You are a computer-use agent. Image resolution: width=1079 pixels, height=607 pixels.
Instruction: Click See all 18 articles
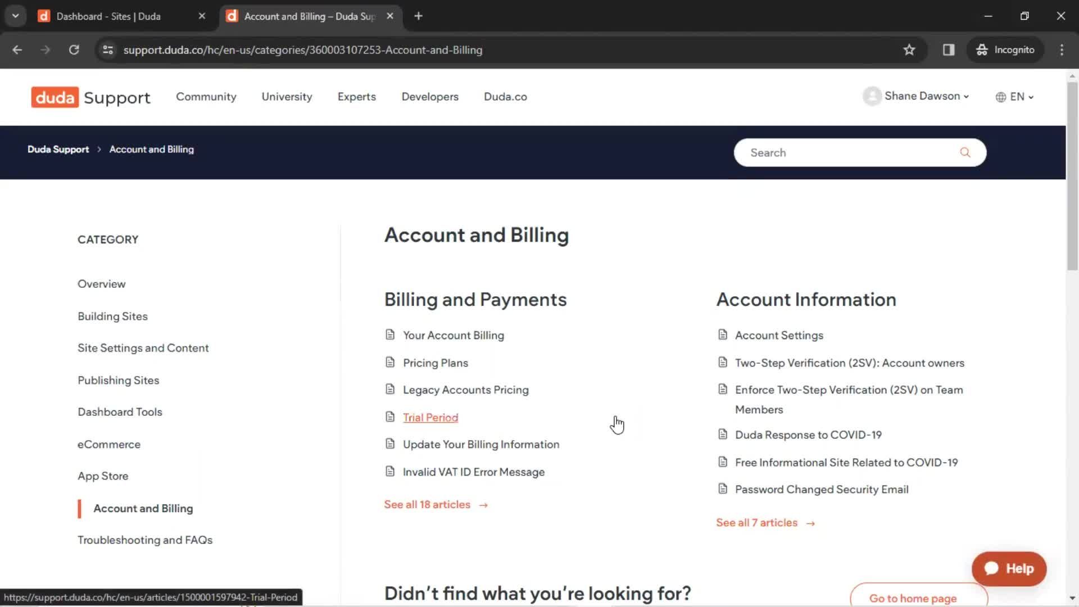(x=436, y=505)
